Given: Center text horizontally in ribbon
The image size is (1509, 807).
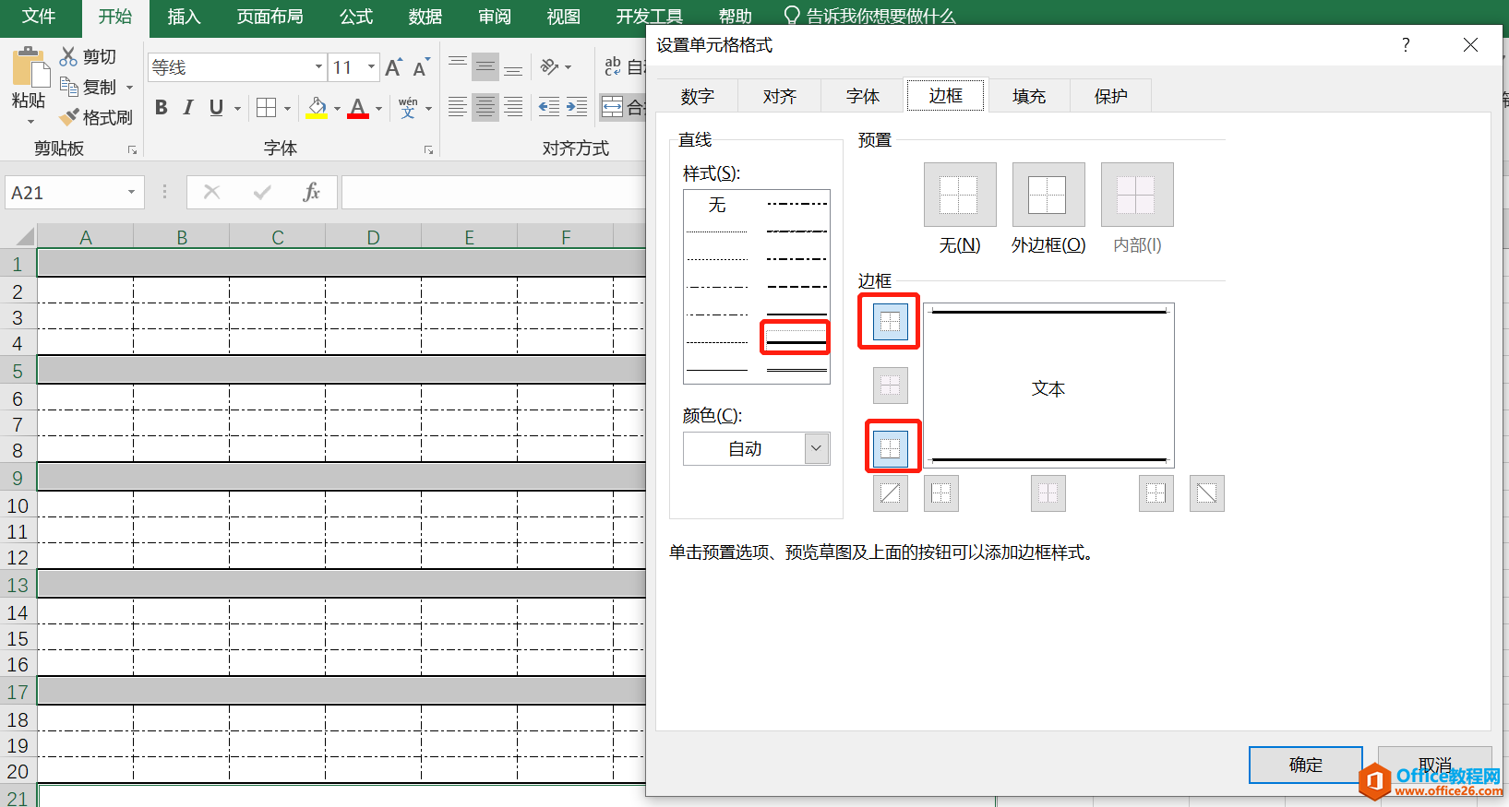Looking at the screenshot, I should pos(485,107).
